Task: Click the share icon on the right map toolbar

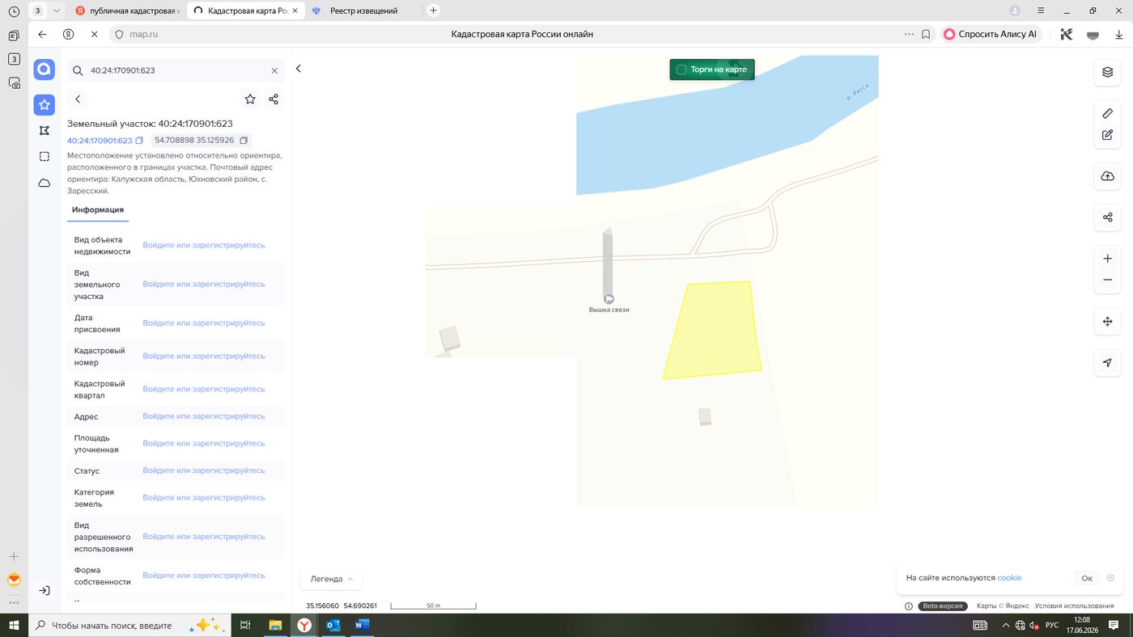Action: [x=1108, y=217]
